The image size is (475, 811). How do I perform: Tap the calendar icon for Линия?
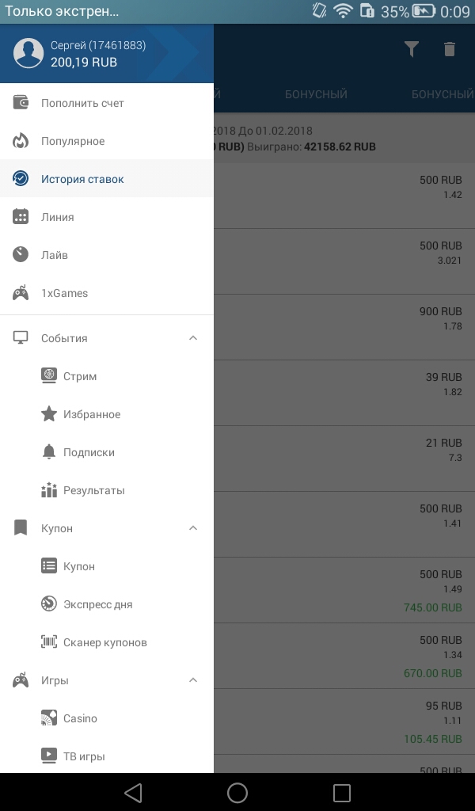[21, 217]
